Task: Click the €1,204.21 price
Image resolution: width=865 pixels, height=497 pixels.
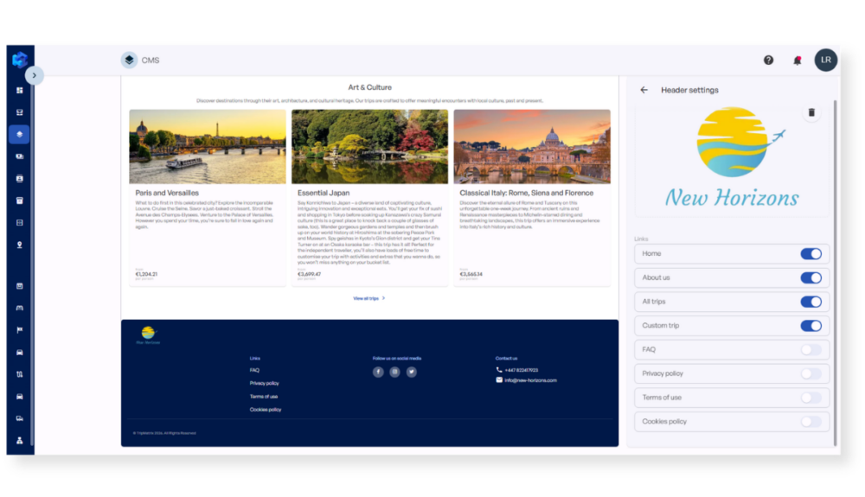Action: 146,274
